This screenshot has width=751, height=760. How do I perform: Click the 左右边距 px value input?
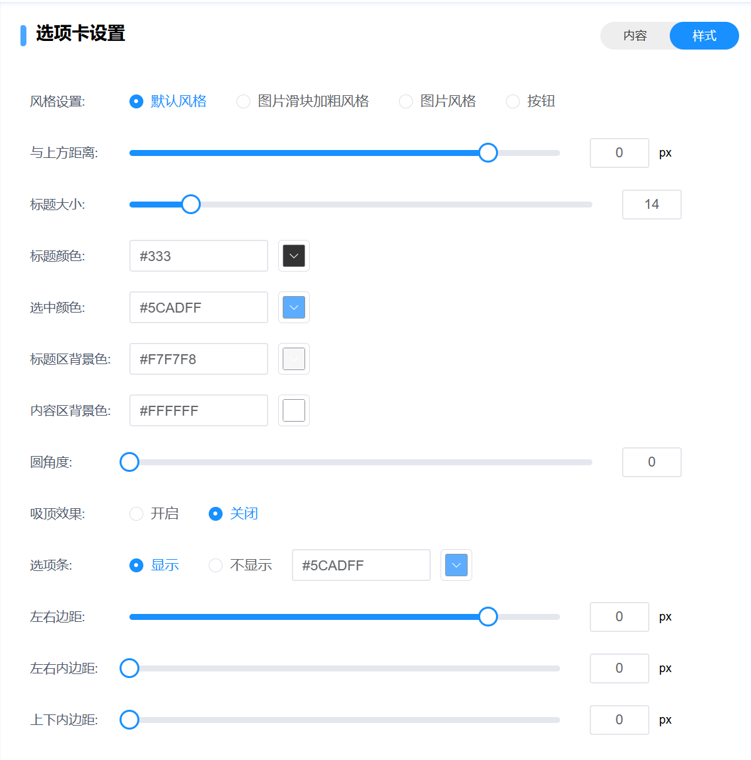pos(619,617)
